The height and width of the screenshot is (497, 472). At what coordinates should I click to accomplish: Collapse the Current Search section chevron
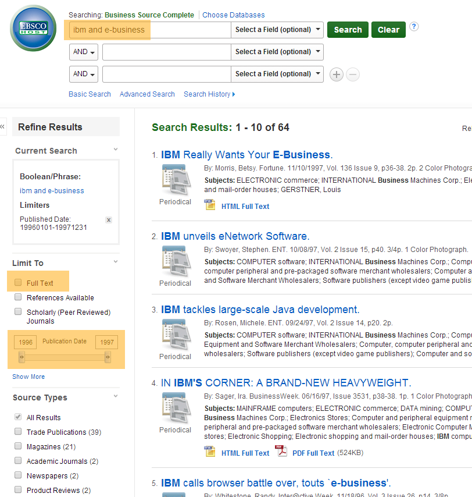[116, 150]
